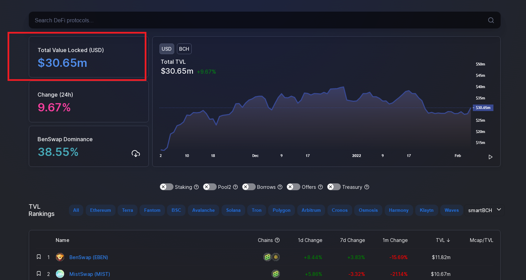Image resolution: width=526 pixels, height=280 pixels.
Task: Open the MistSwap (MIST) protocol link
Action: click(x=89, y=274)
